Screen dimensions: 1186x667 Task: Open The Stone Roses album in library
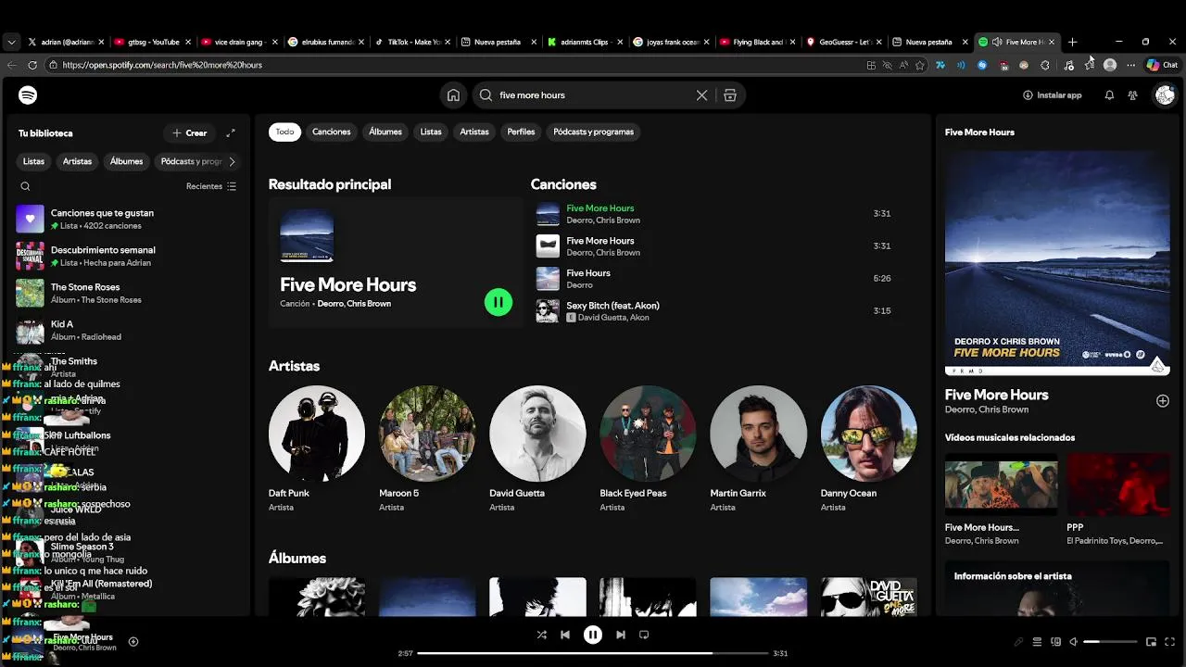tap(127, 293)
